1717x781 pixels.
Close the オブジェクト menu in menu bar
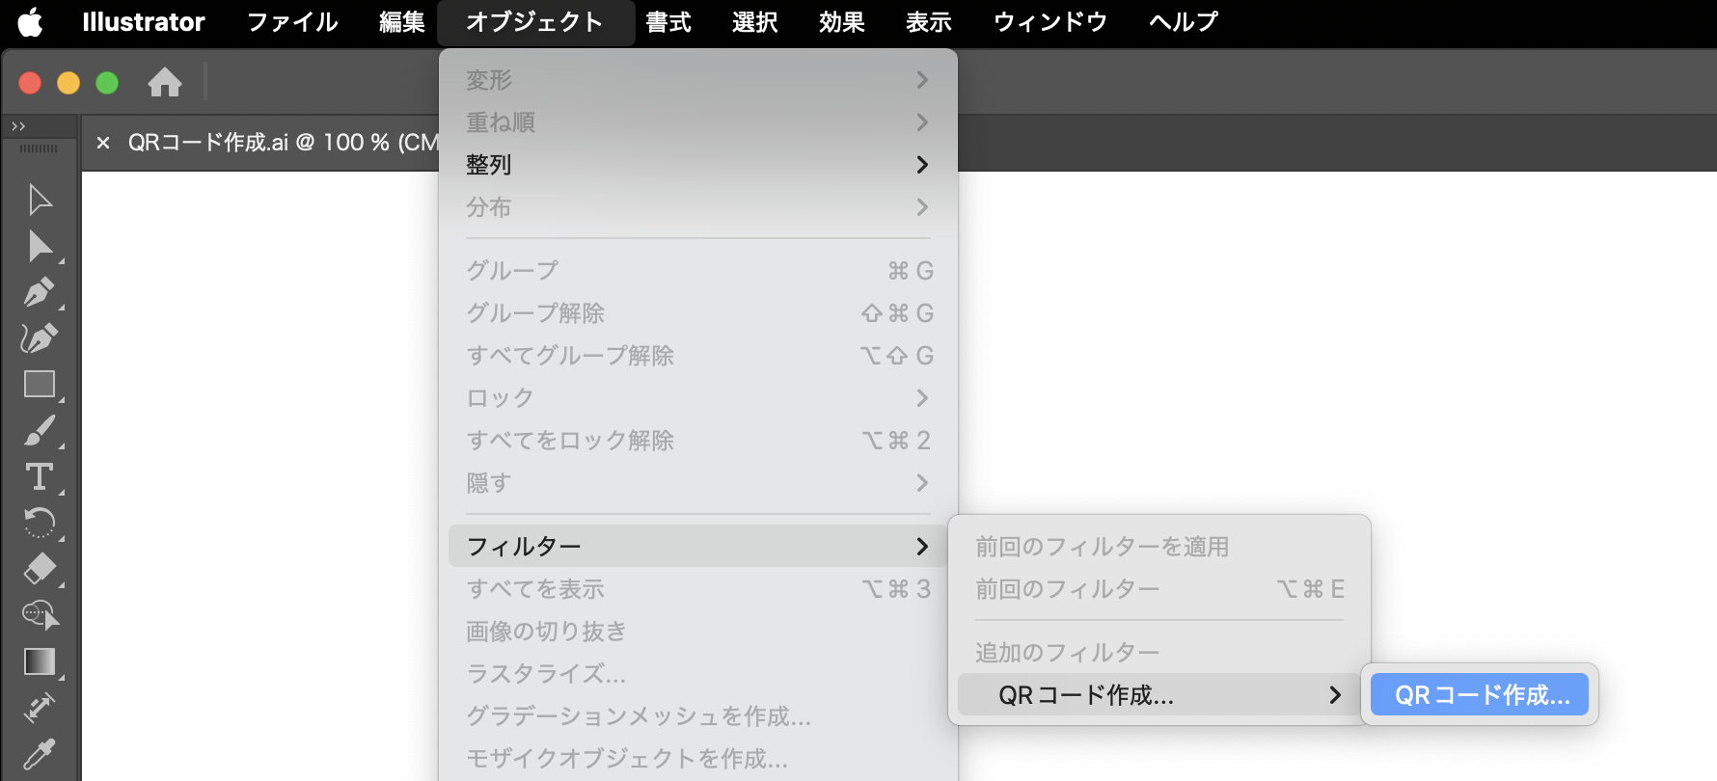[x=535, y=21]
